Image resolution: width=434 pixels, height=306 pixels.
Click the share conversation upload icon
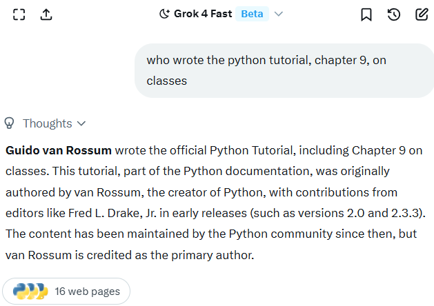[x=46, y=14]
